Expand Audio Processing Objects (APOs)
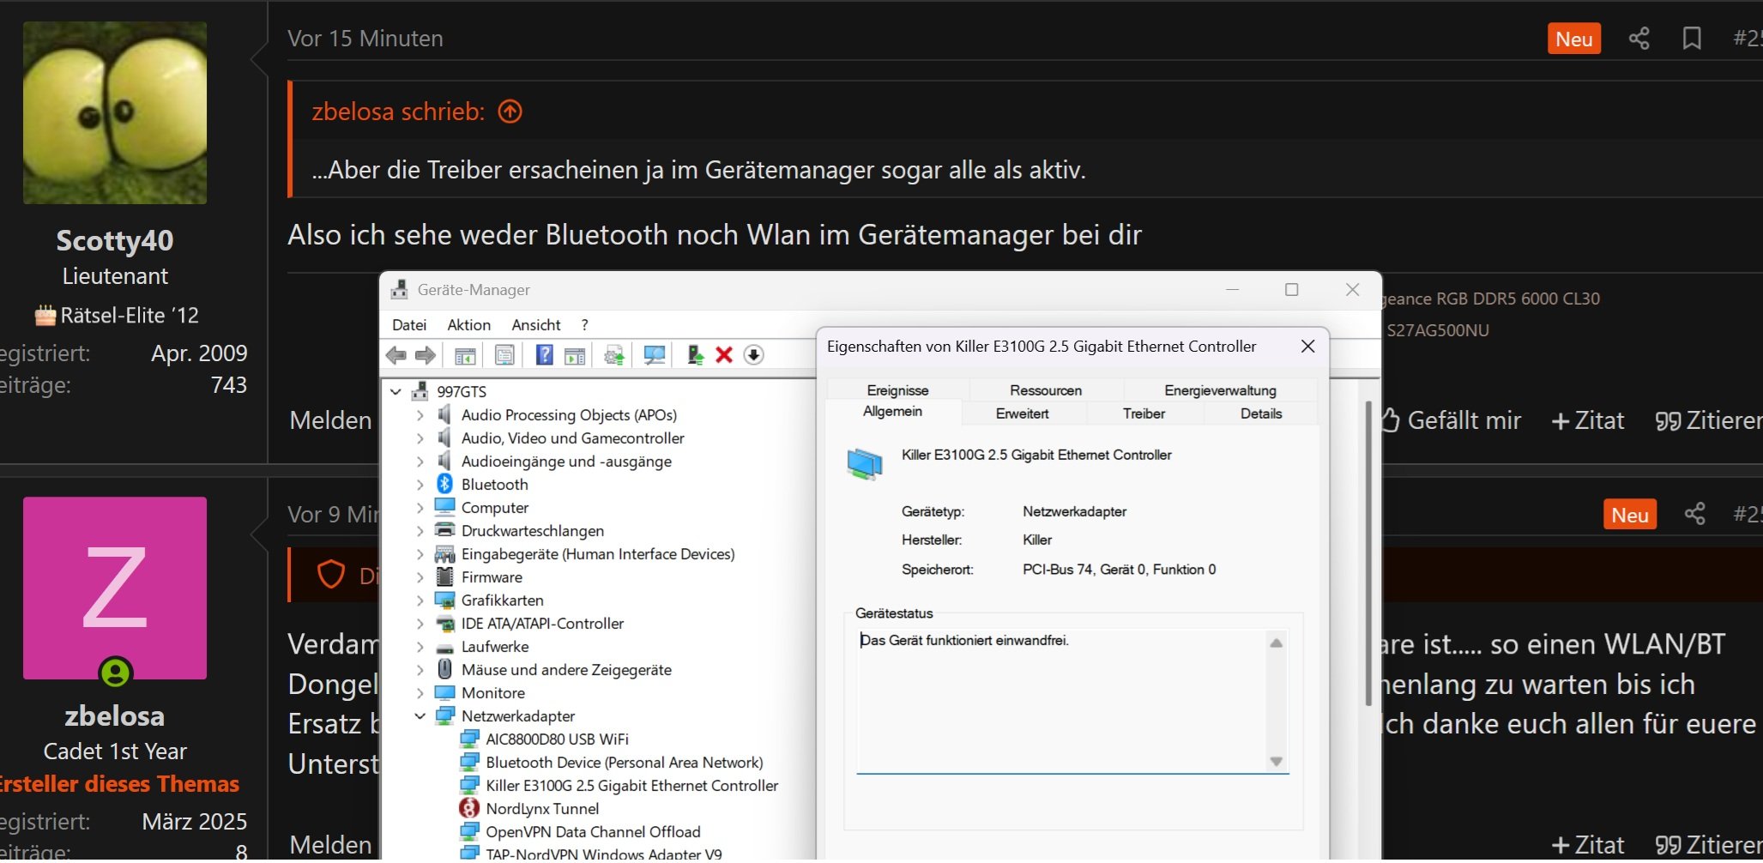 (420, 415)
